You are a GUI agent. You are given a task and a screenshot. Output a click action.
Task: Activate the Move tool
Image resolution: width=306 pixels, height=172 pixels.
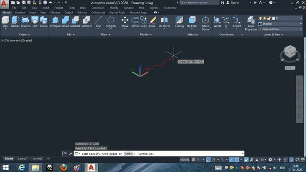point(125,22)
